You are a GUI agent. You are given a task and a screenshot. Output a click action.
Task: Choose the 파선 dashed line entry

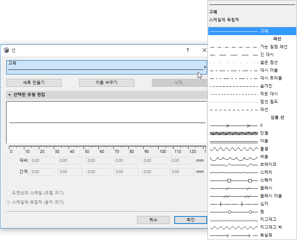click(x=252, y=110)
